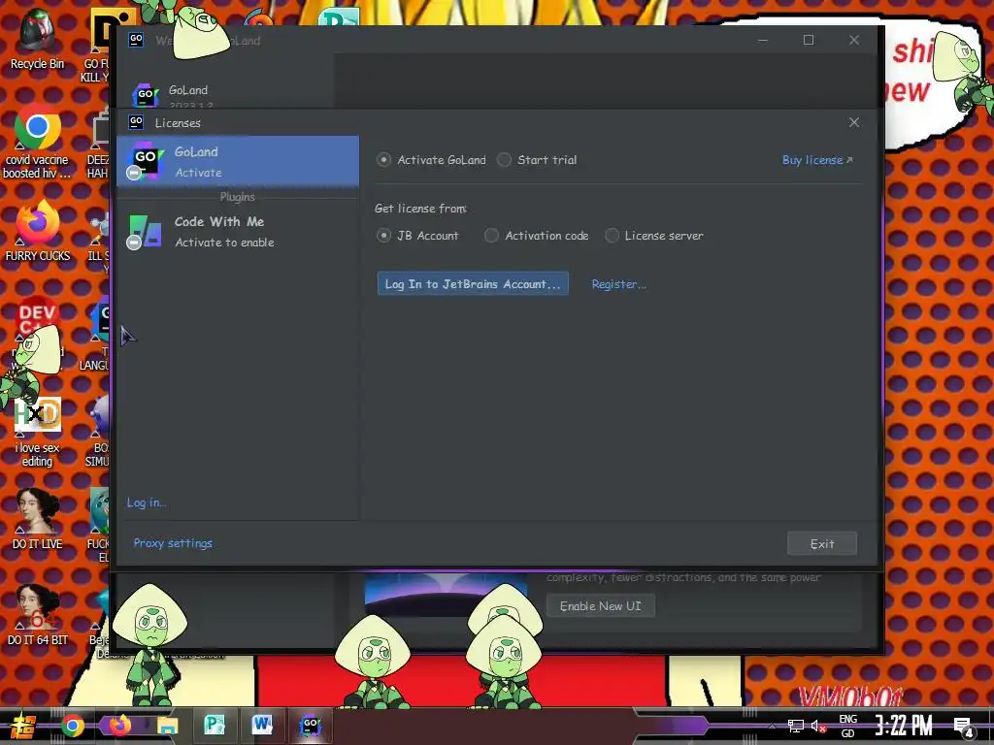The height and width of the screenshot is (745, 994).
Task: Open the Dev-C++ desktop shortcut
Action: pyautogui.click(x=38, y=317)
